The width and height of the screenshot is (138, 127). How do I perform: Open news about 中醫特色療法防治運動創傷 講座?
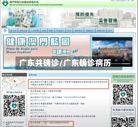pyautogui.click(x=57, y=104)
